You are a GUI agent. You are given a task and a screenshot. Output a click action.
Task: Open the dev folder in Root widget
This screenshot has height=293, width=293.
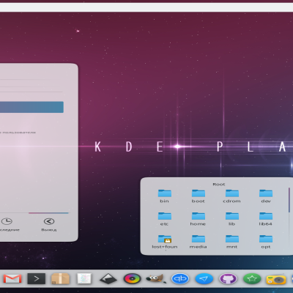266,196
